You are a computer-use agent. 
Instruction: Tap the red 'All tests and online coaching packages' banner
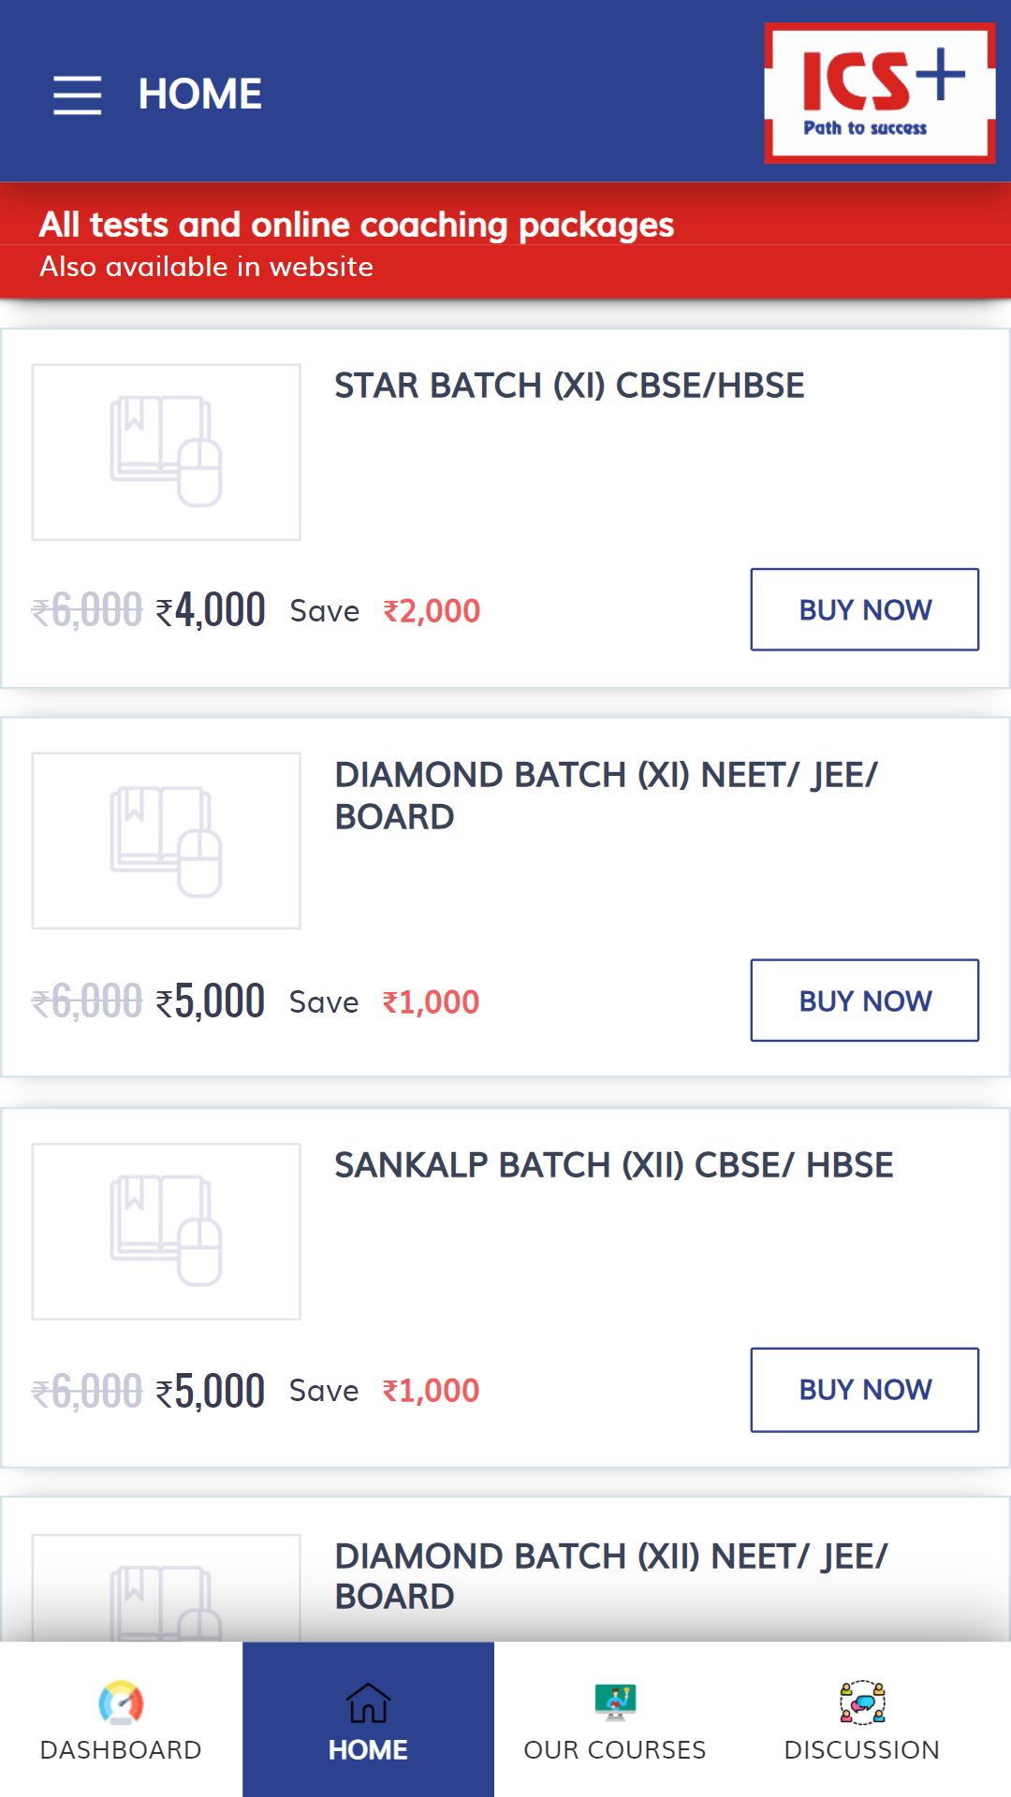pyautogui.click(x=505, y=241)
